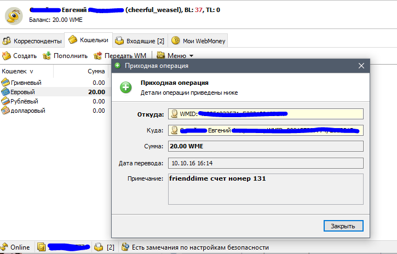This screenshot has height=254, width=397.
Task: Click the 0.00 amount of Рублёвый
Action: (99, 101)
